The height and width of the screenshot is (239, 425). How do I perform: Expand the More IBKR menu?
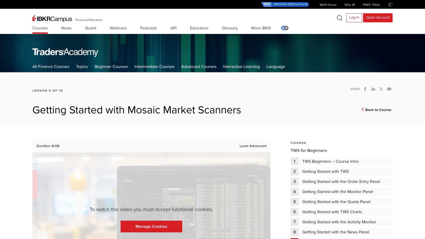point(261,28)
